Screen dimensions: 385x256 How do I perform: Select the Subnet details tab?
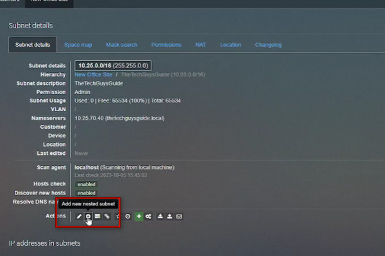[x=33, y=45]
